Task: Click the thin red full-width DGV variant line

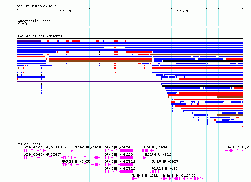Action: (x=130, y=70)
